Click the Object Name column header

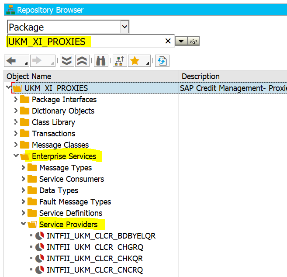click(x=91, y=76)
